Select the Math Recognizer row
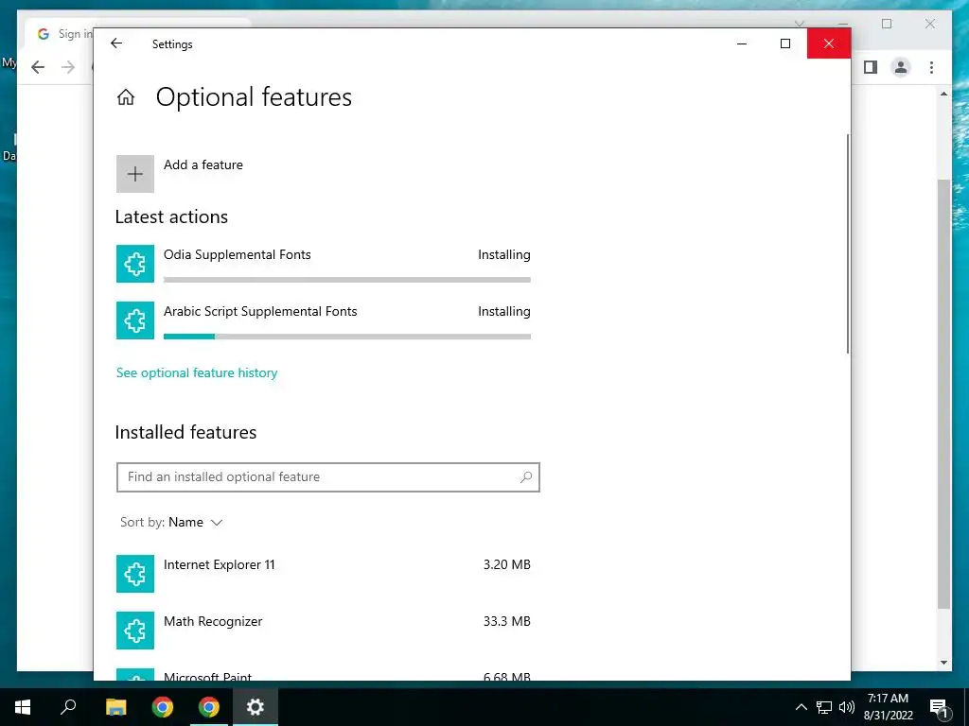969x726 pixels. coord(324,631)
